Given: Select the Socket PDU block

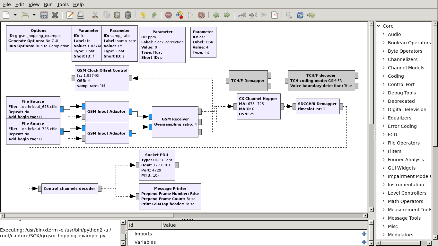Looking at the screenshot, I should click(x=157, y=165).
